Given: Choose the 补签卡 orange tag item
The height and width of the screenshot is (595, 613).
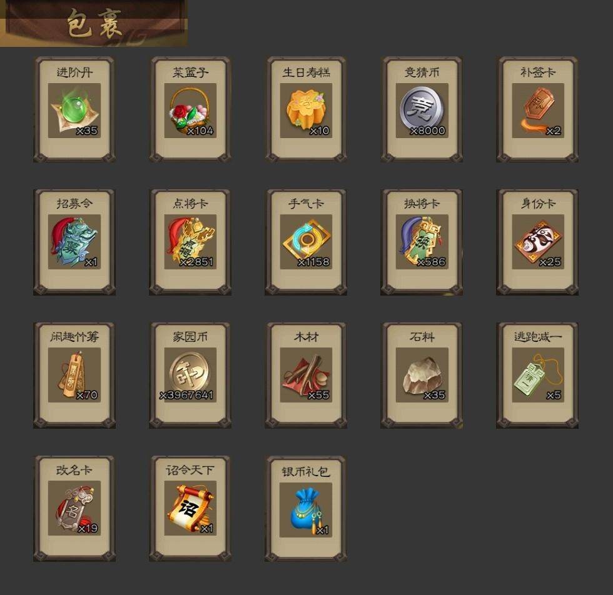Looking at the screenshot, I should [538, 111].
